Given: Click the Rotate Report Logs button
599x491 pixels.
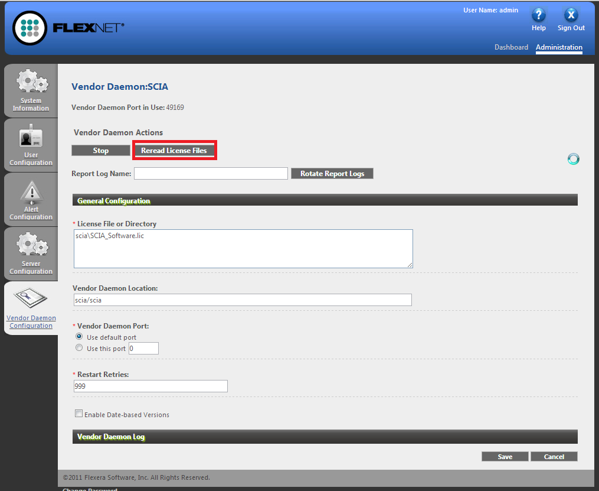Looking at the screenshot, I should point(332,174).
